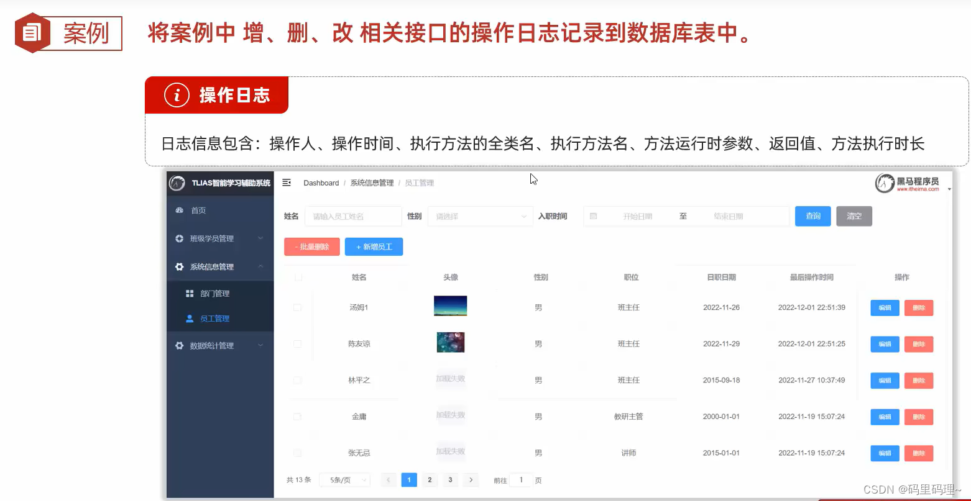Click 编辑 button for 陈友谅

tap(885, 344)
